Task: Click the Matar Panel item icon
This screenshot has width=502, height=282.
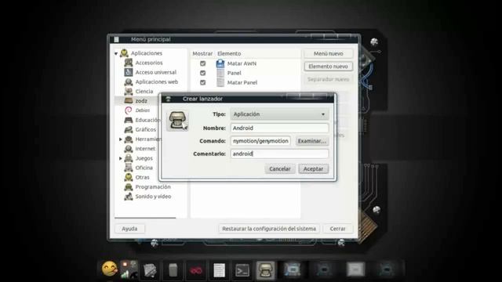Action: point(220,82)
